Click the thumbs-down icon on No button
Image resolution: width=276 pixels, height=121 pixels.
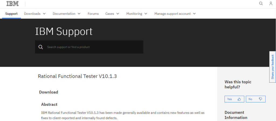261,99
